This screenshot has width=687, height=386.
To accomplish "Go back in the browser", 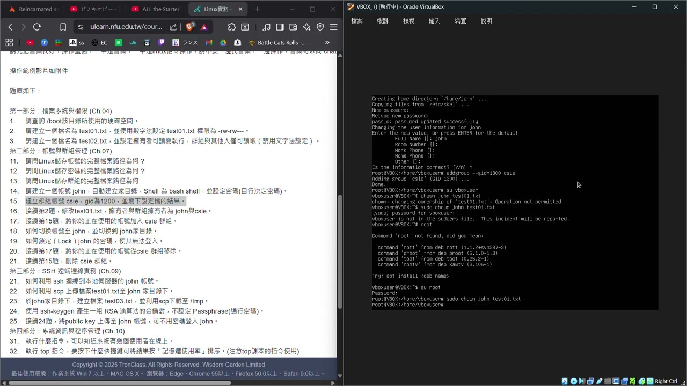I will point(10,27).
